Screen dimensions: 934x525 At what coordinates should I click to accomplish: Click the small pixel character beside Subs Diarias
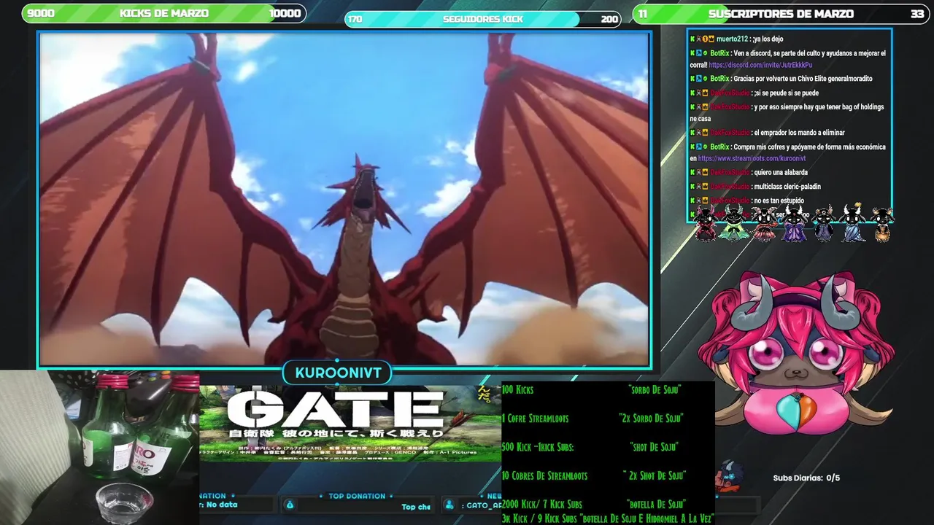click(730, 476)
